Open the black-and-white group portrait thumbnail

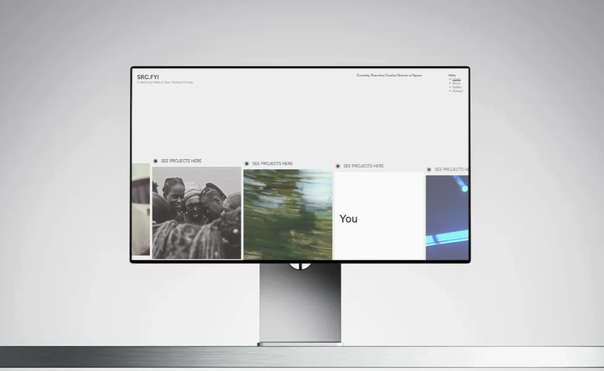point(197,213)
